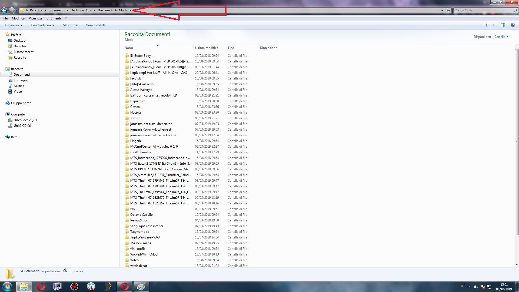Show hidden tray icons arrow
Image resolution: width=519 pixels, height=292 pixels.
point(470,287)
